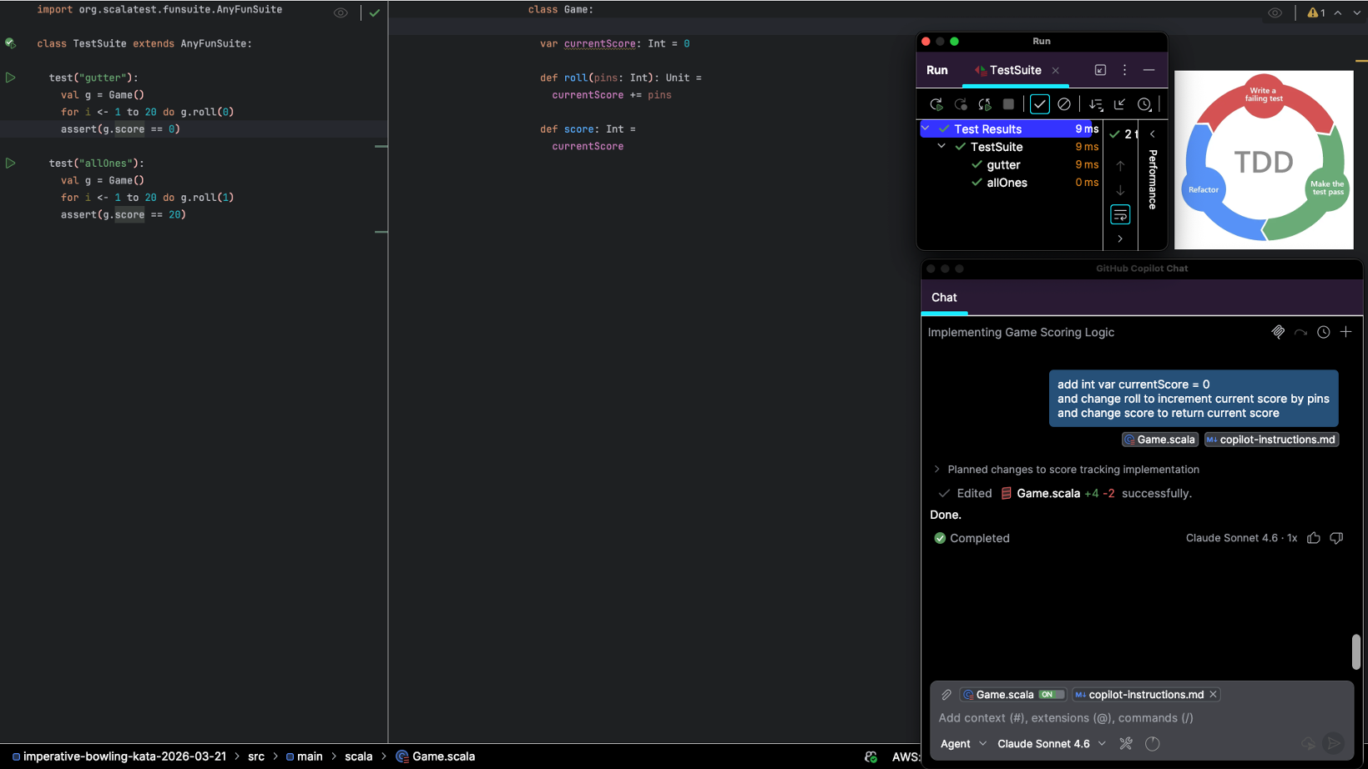Run the gutter test from editor gutter

11,78
